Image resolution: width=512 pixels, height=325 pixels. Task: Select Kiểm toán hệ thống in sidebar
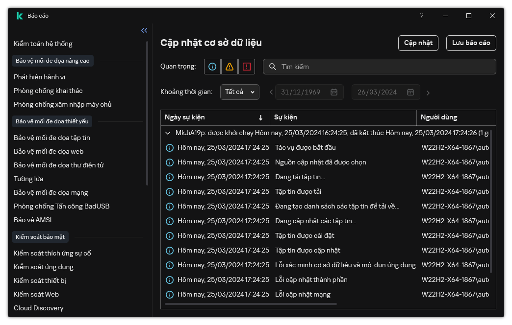coord(43,44)
